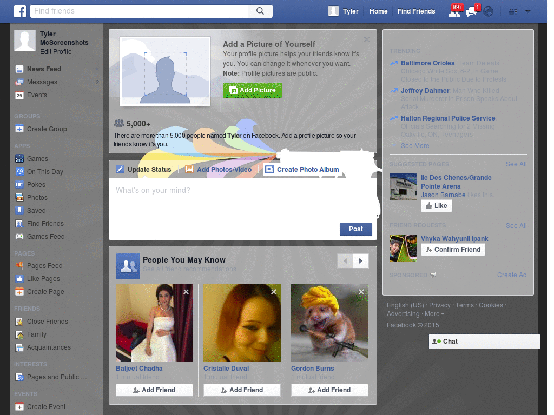Image resolution: width=554 pixels, height=415 pixels.
Task: Open Baltimore Orioles trending topic
Action: pos(427,63)
